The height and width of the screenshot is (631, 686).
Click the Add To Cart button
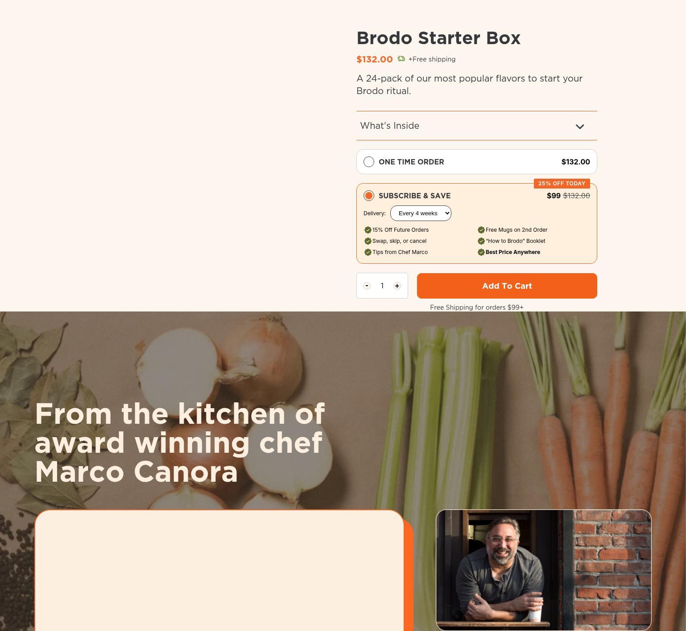click(507, 286)
